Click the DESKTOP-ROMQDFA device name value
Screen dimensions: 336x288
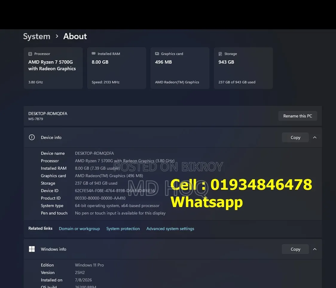[94, 153]
